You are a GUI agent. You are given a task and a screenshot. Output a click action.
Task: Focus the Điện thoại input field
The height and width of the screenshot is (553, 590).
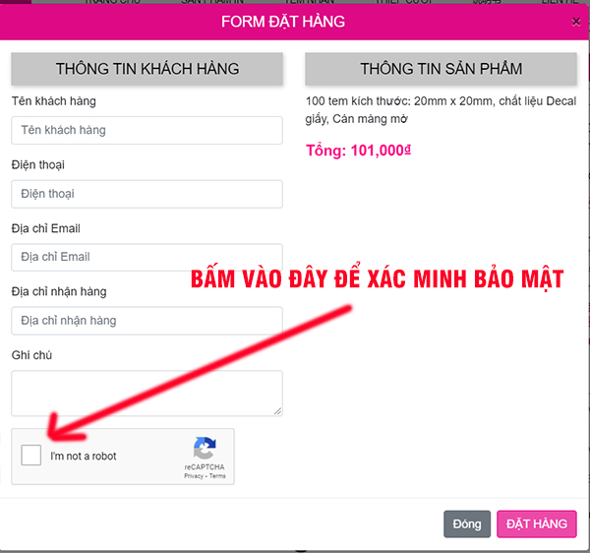147,194
